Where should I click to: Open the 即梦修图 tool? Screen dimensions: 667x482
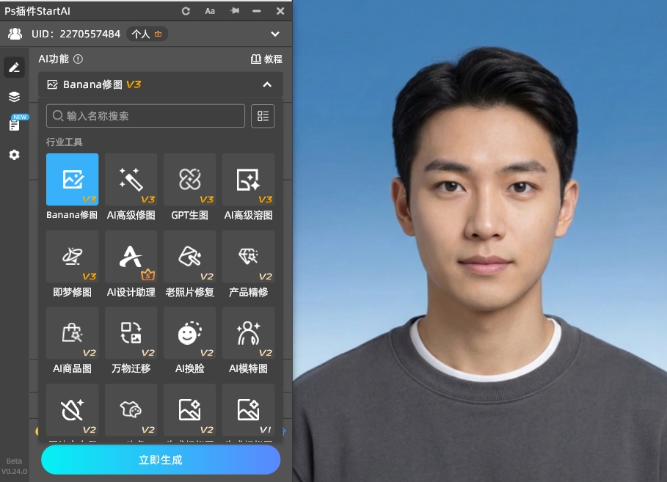coord(72,257)
